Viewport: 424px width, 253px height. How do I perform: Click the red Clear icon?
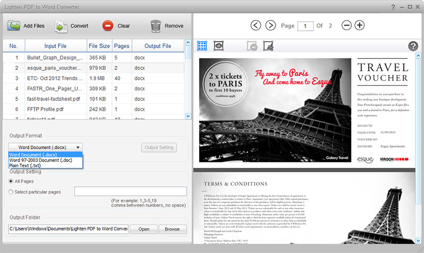point(108,26)
